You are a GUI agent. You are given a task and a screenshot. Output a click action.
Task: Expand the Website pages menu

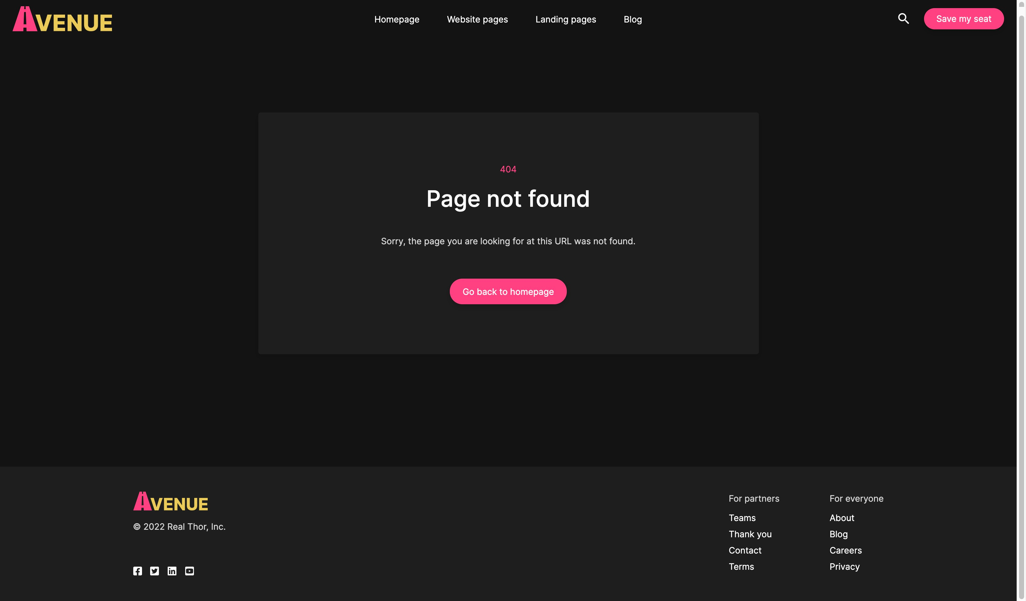coord(477,19)
